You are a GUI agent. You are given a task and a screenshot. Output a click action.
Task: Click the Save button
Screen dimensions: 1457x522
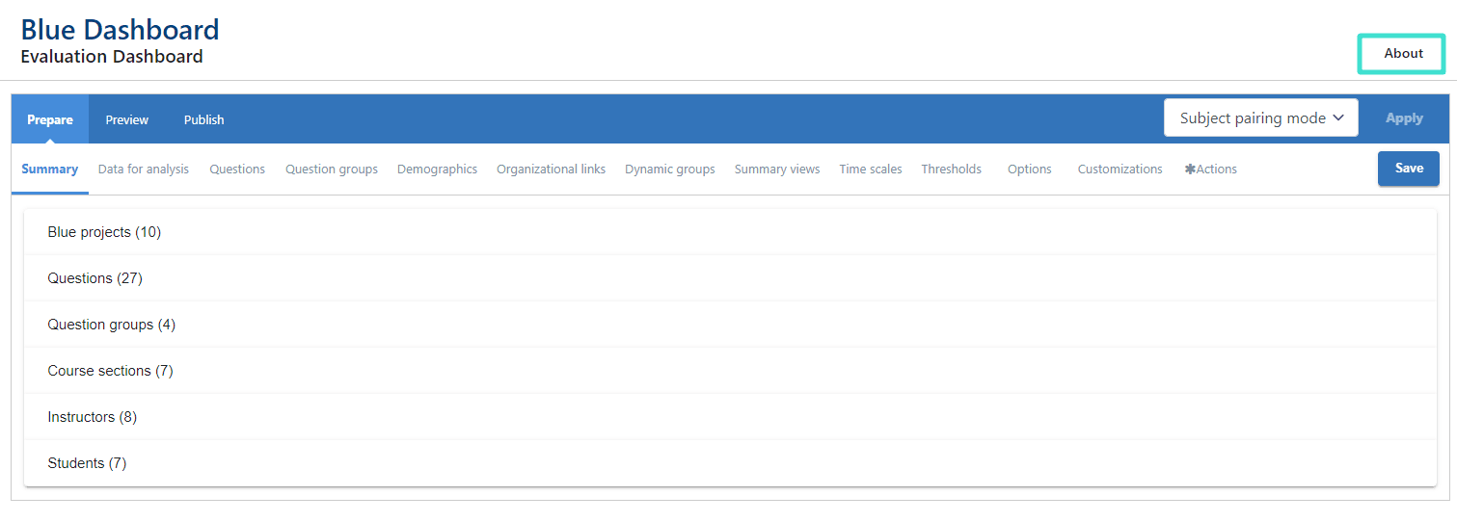point(1408,169)
